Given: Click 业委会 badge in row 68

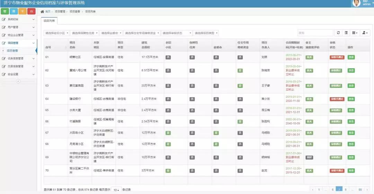Looking at the screenshot, I should coord(216,144).
